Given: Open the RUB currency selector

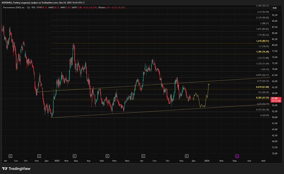Looking at the screenshot, I should click(276, 8).
